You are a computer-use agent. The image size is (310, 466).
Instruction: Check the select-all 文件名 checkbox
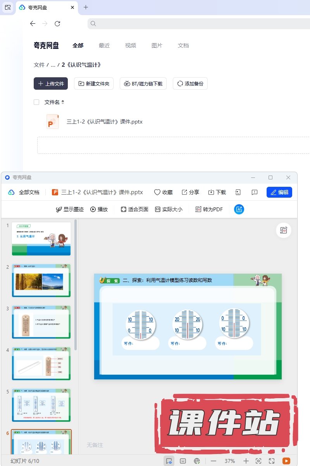[x=36, y=102]
